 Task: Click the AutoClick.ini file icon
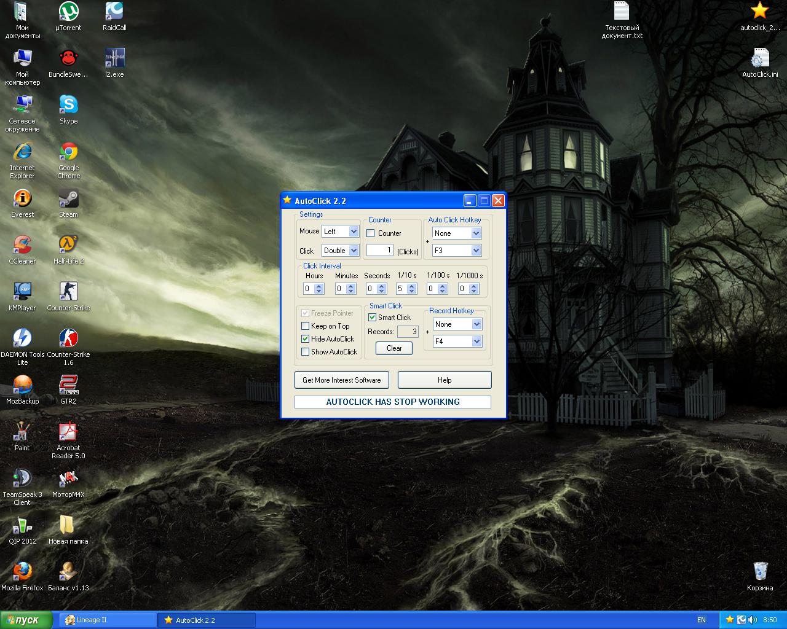click(760, 59)
